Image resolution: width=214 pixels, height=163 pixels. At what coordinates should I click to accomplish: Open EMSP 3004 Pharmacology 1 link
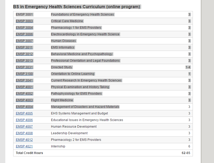(x=24, y=28)
